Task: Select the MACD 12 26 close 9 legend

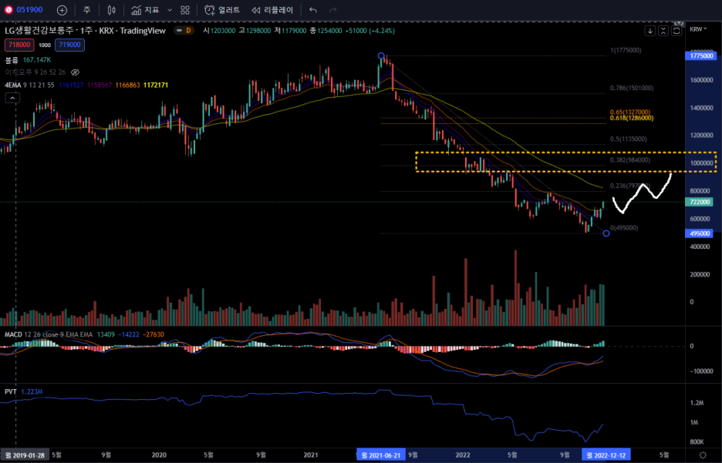Action: (49, 334)
